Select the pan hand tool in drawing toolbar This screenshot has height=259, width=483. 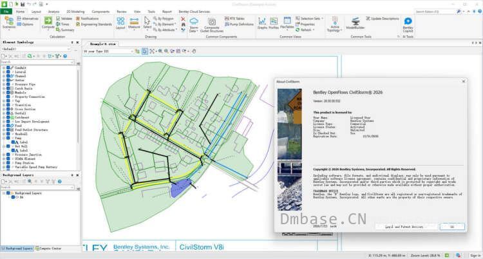click(194, 51)
